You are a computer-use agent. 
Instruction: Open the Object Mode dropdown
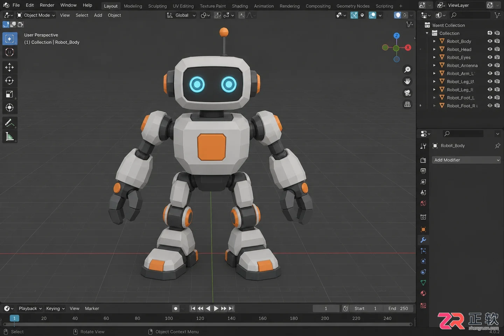(x=36, y=15)
